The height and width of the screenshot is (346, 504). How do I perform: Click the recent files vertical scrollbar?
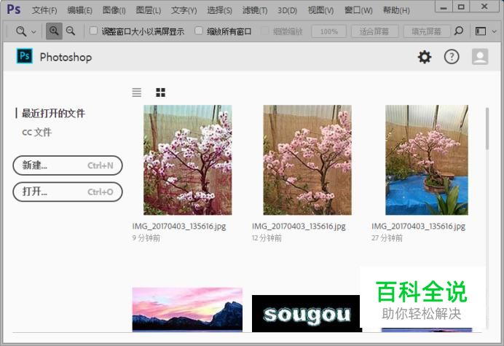pyautogui.click(x=487, y=129)
